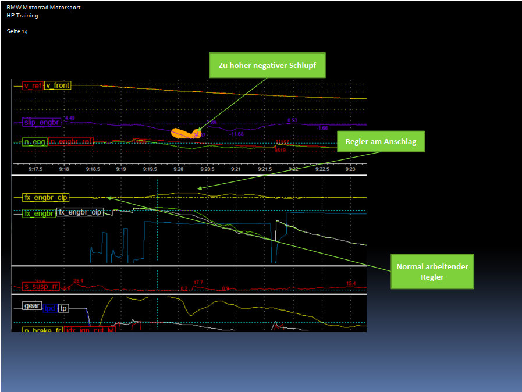The image size is (522, 392).
Task: Select the v_front channel label
Action: [58, 85]
